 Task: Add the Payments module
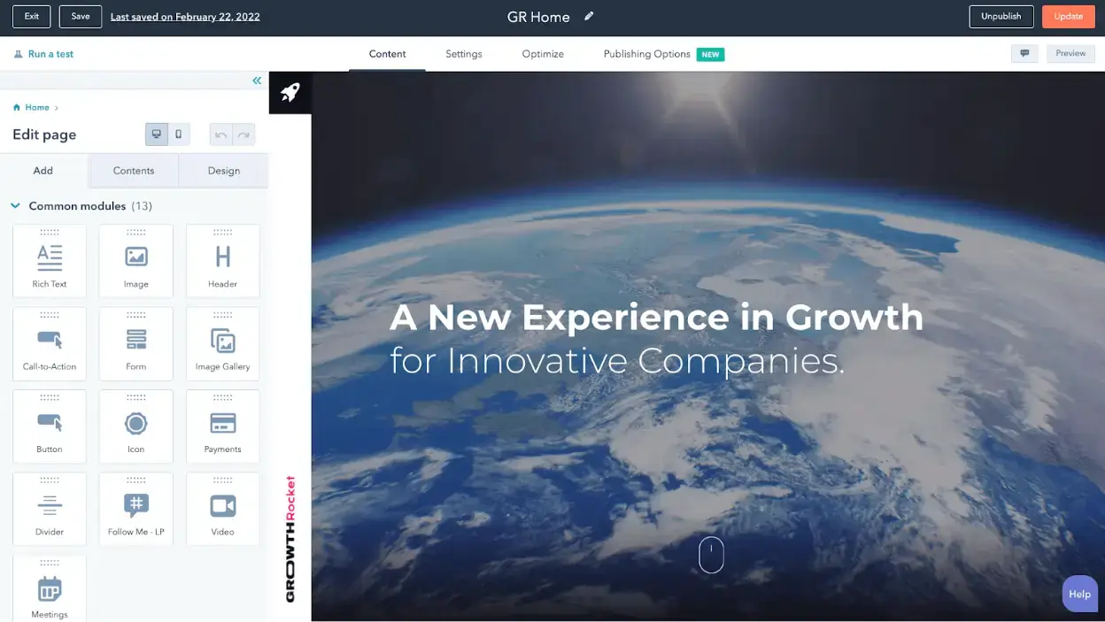pyautogui.click(x=222, y=426)
